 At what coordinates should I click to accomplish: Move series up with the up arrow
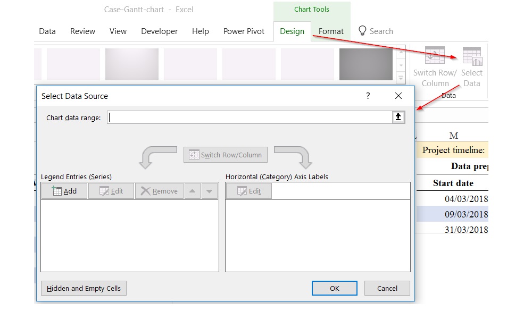pyautogui.click(x=193, y=191)
